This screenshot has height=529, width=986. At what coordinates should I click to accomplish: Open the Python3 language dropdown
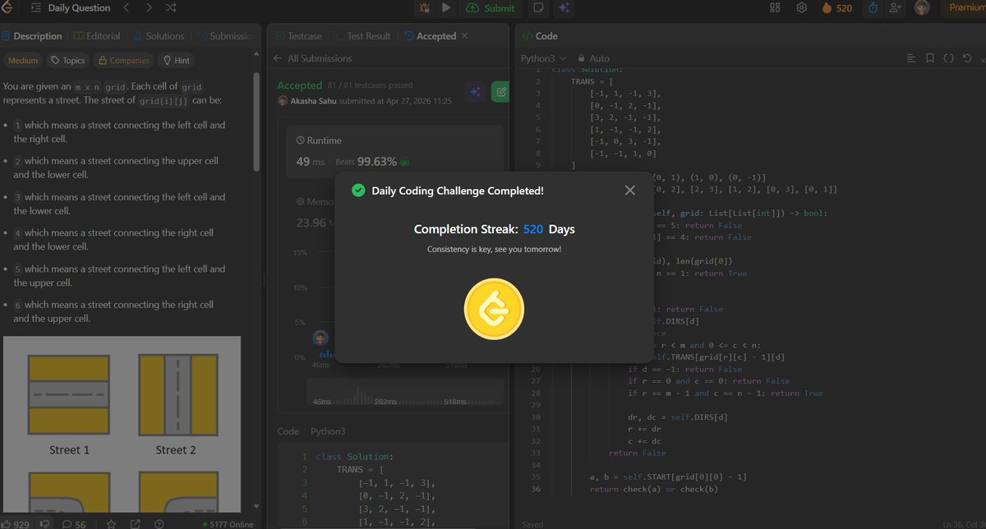click(x=544, y=58)
